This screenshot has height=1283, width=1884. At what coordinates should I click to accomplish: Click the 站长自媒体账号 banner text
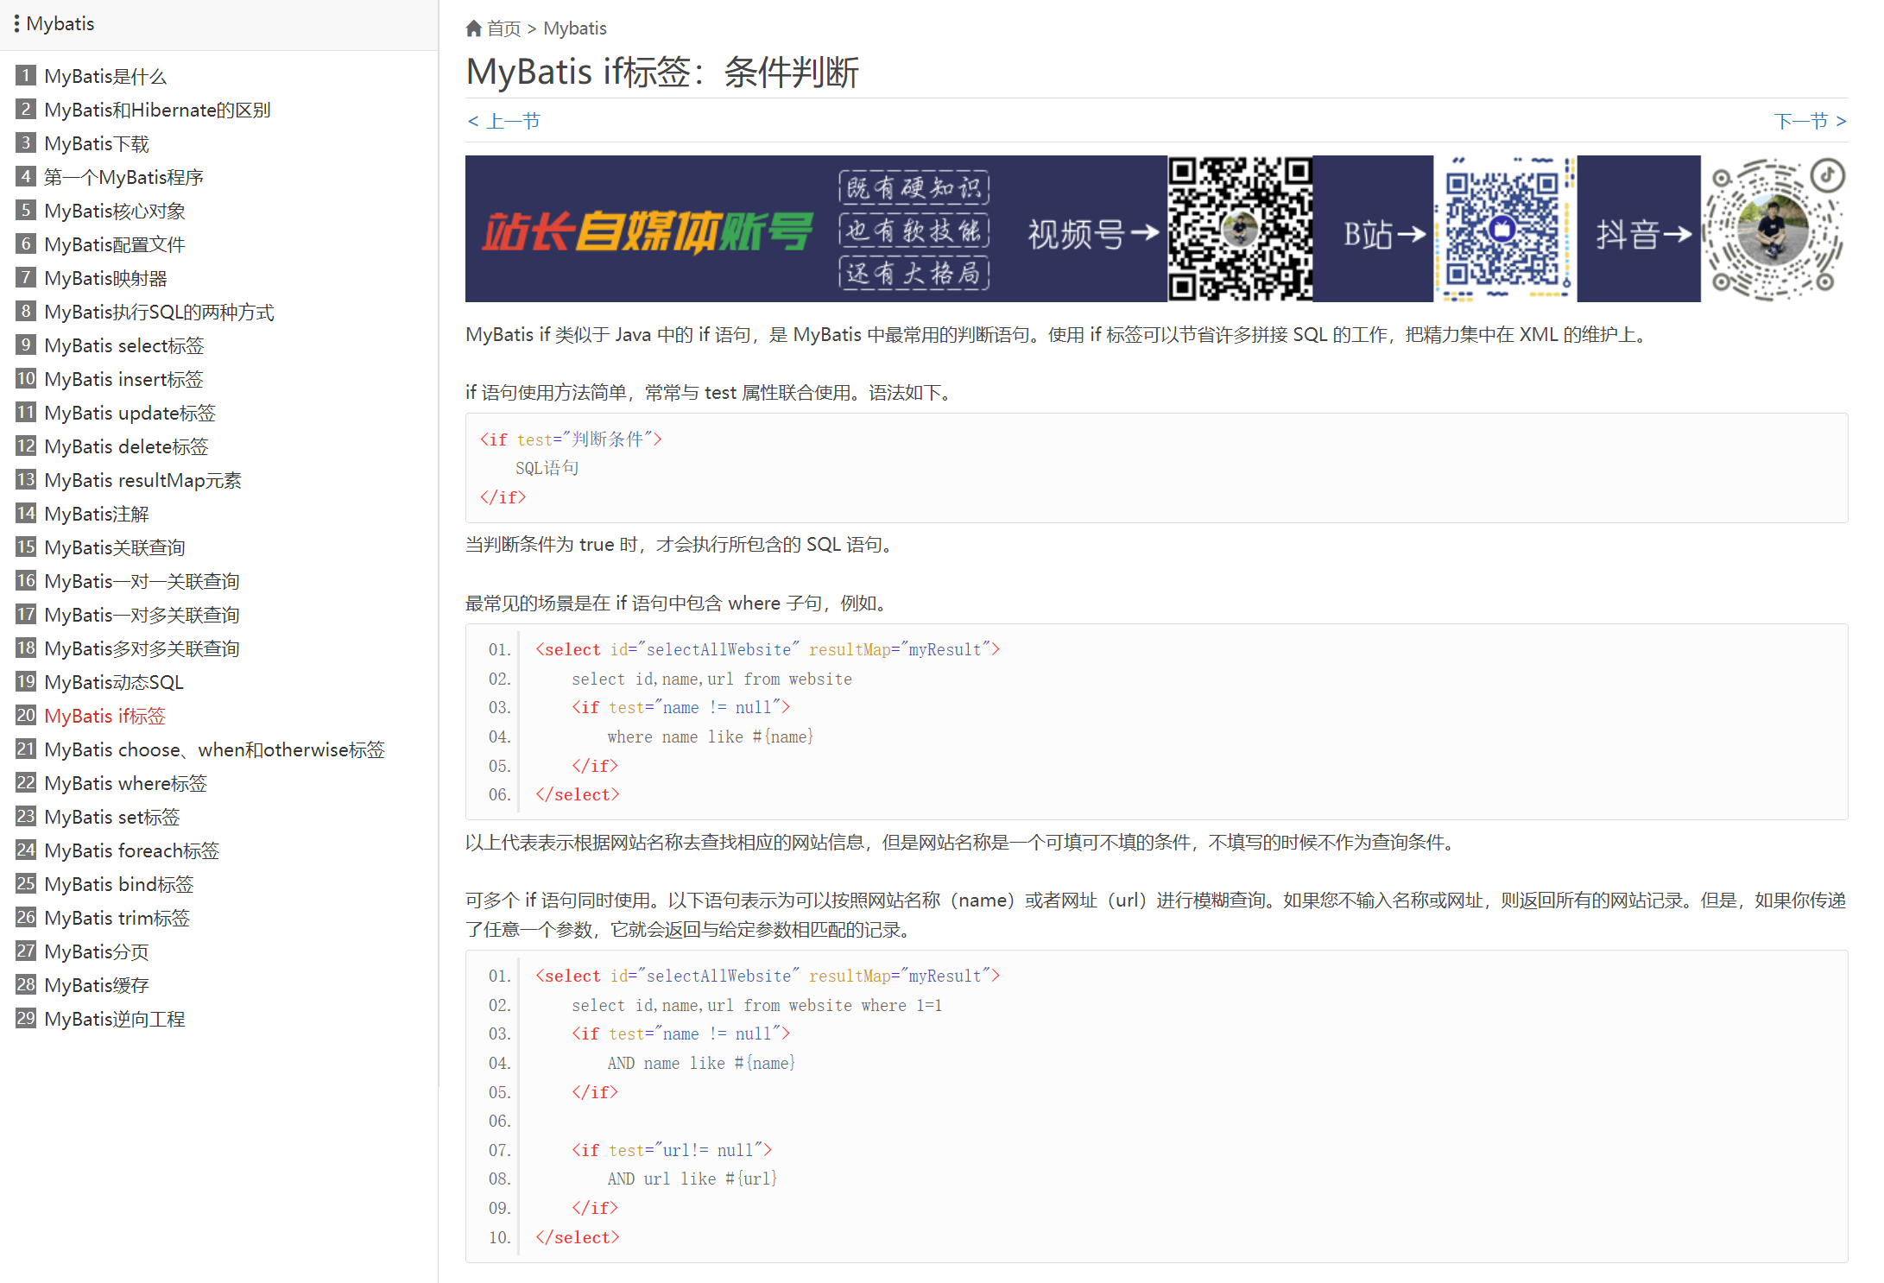click(648, 231)
